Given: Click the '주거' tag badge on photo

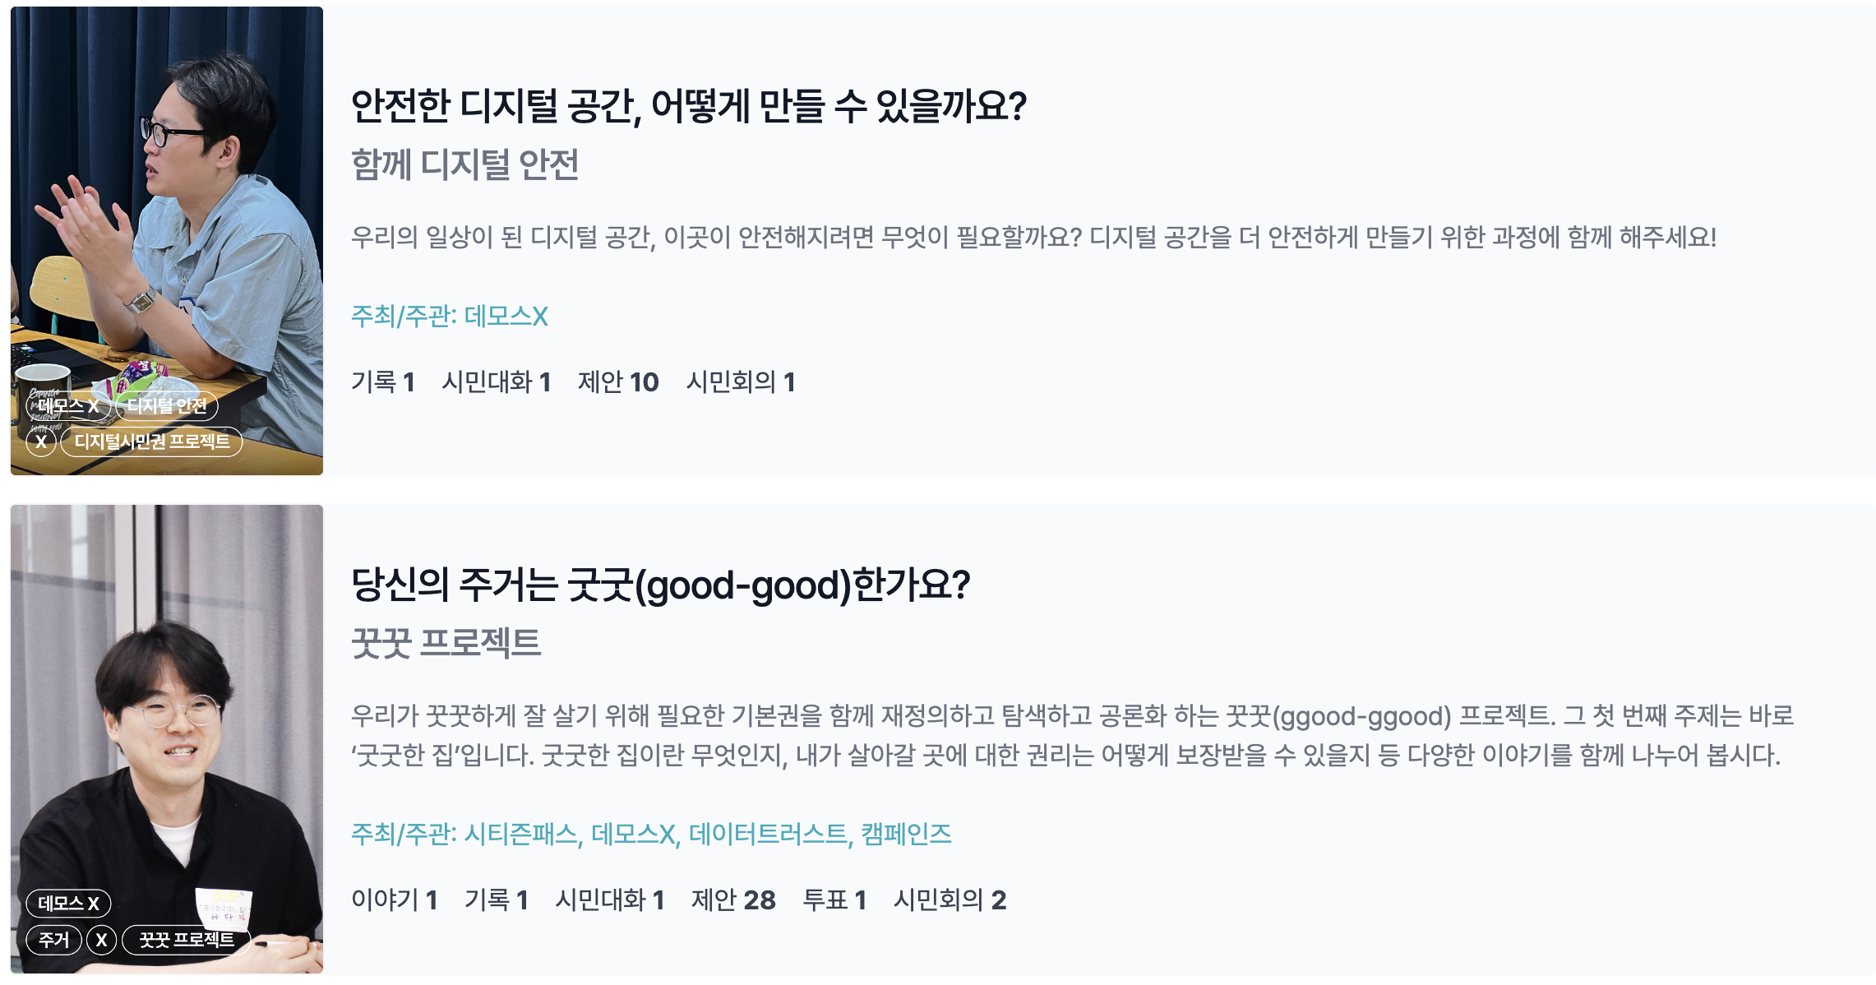Looking at the screenshot, I should [54, 940].
